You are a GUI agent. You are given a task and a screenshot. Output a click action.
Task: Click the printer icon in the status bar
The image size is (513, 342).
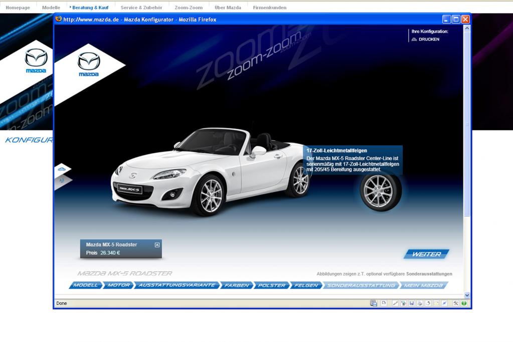point(420,303)
